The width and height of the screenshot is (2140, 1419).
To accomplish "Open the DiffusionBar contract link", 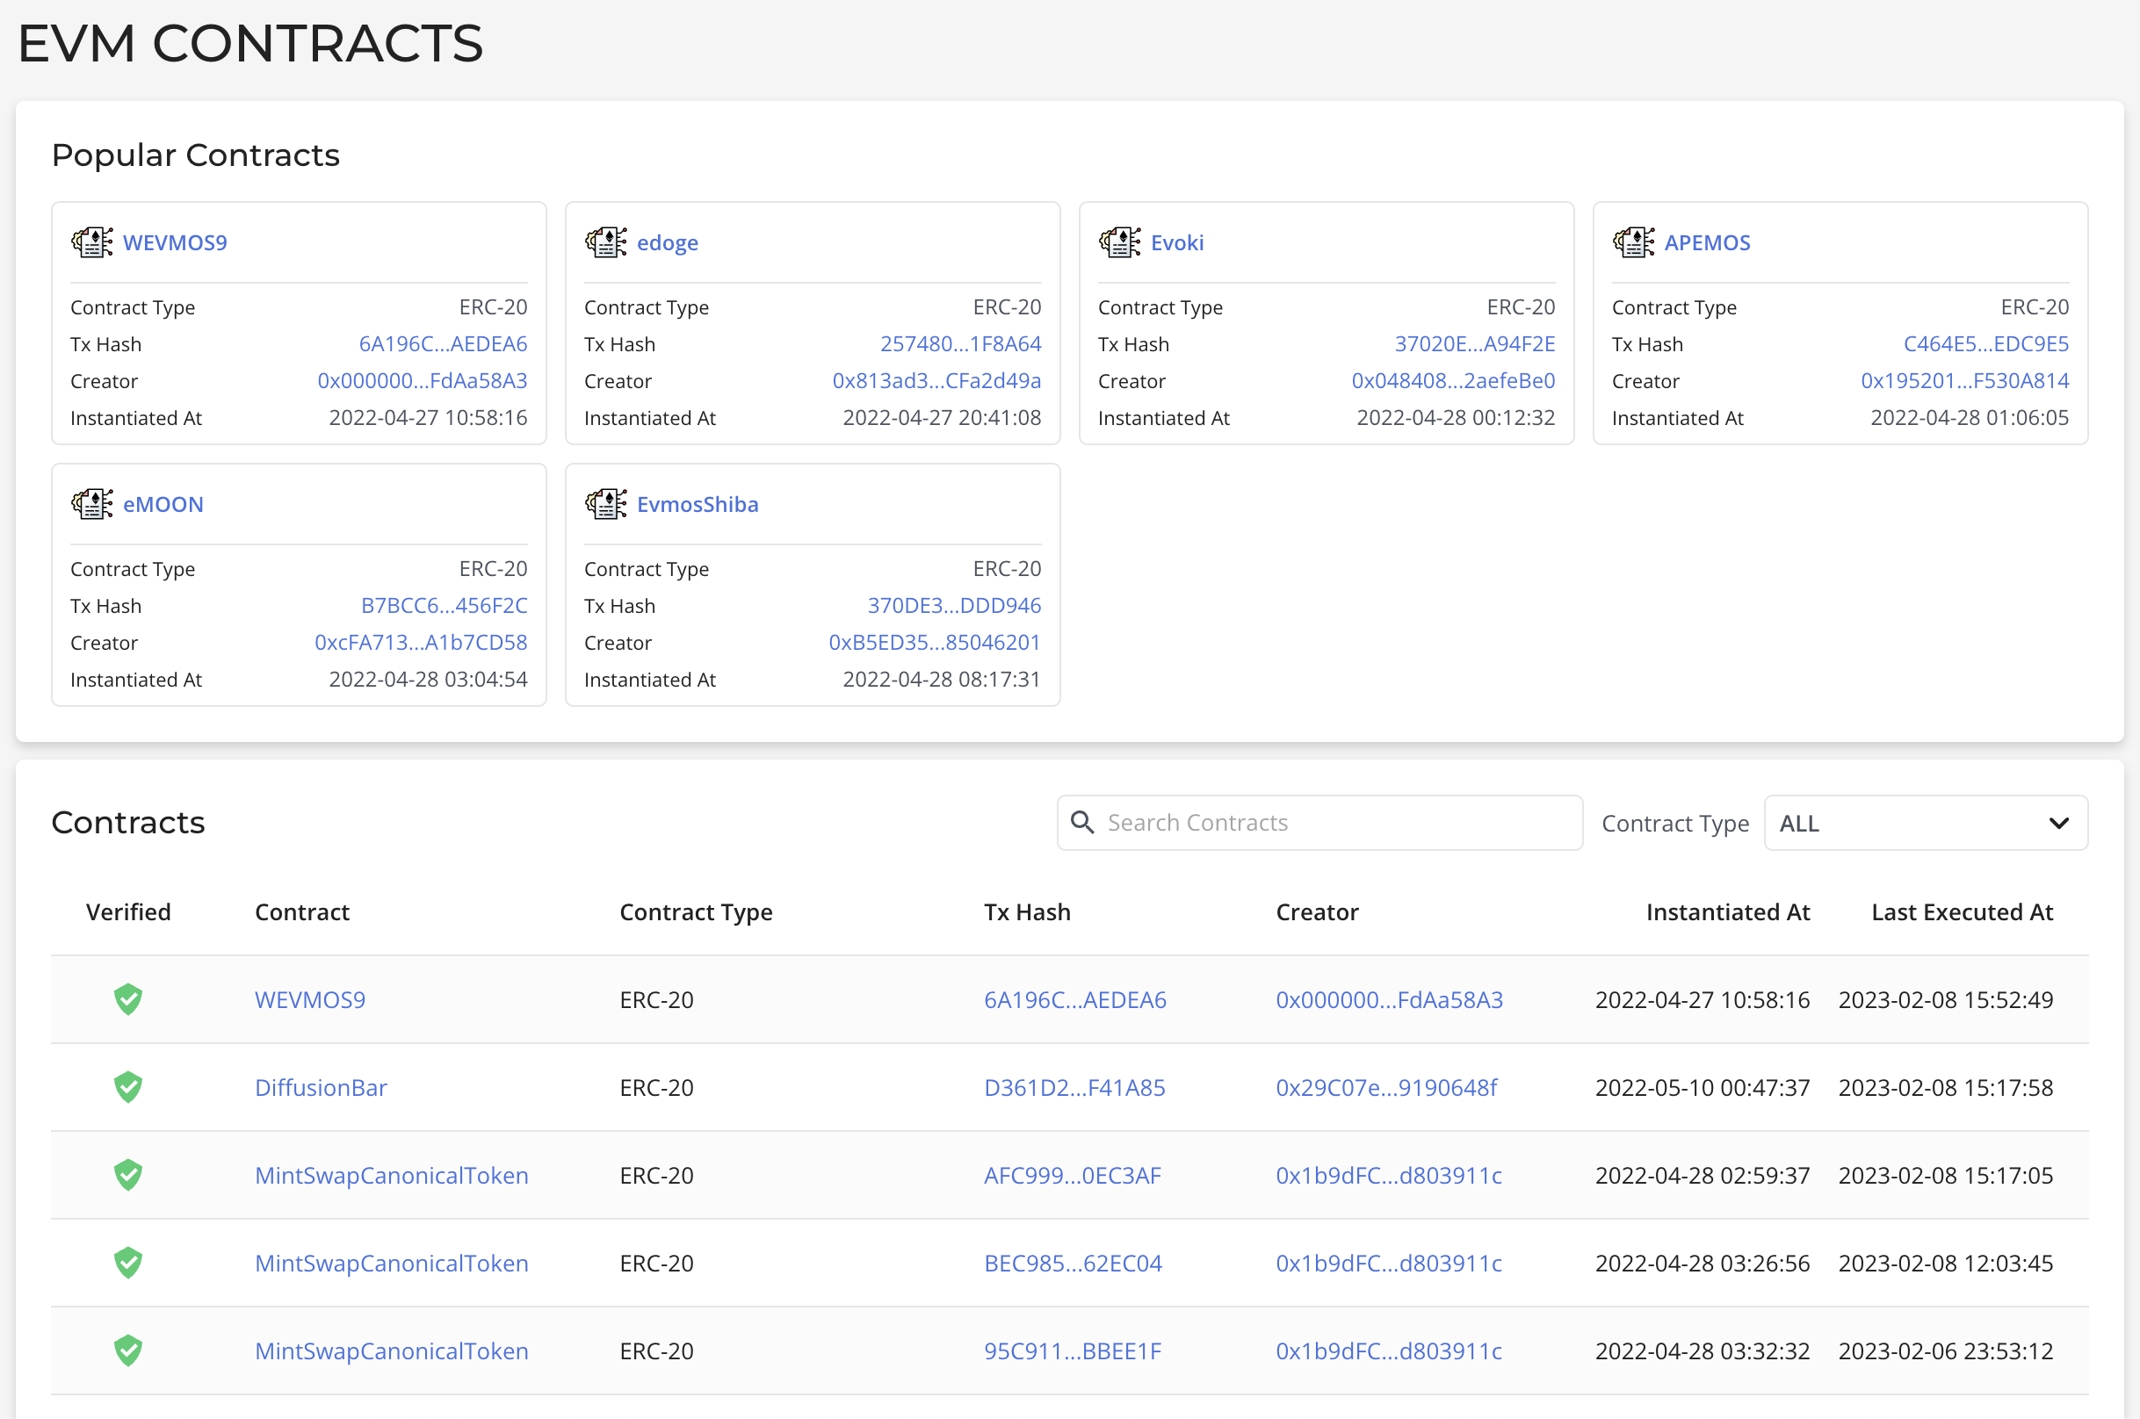I will pyautogui.click(x=321, y=1087).
